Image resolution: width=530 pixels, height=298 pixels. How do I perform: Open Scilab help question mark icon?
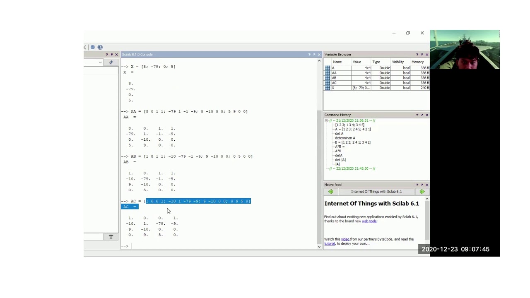pos(100,47)
